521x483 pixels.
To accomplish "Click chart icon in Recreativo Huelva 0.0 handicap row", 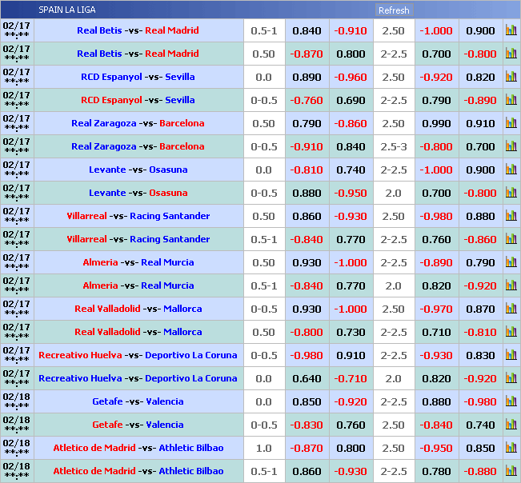I will (x=511, y=379).
